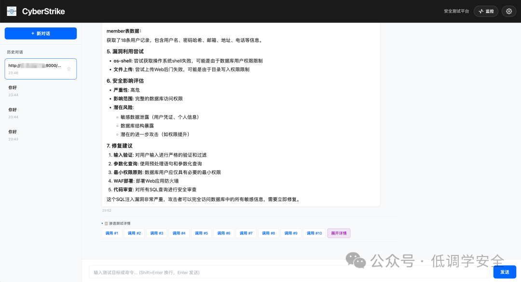Open call detail 调用 #6
This screenshot has width=521, height=282.
pyautogui.click(x=224, y=233)
